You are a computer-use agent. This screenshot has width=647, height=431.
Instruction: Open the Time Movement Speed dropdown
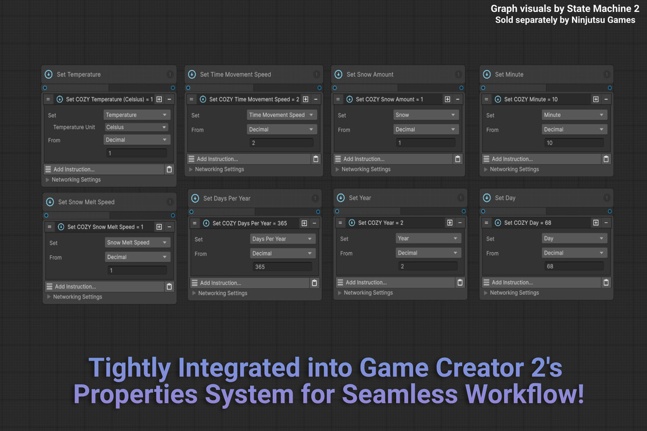pos(282,115)
